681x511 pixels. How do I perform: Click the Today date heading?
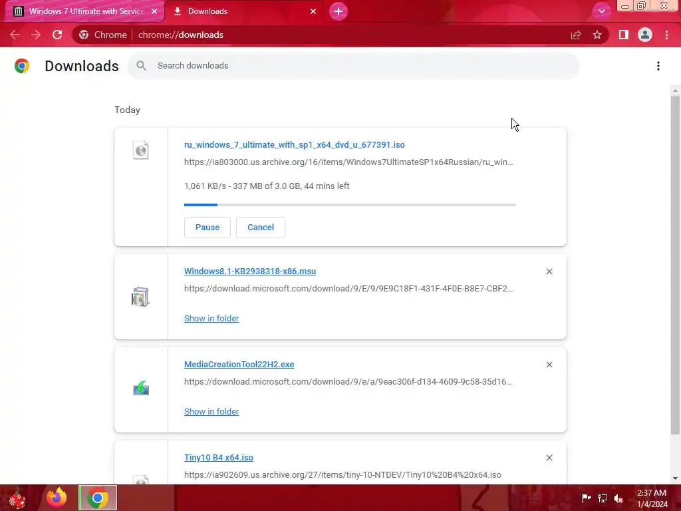(127, 110)
